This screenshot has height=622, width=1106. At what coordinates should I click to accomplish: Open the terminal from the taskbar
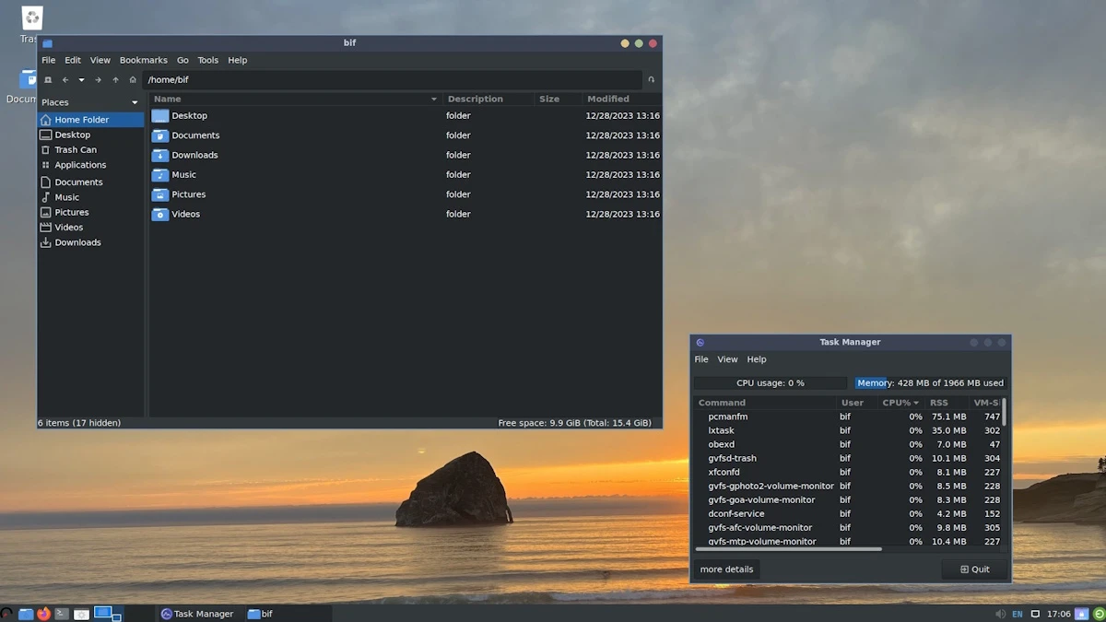point(62,614)
